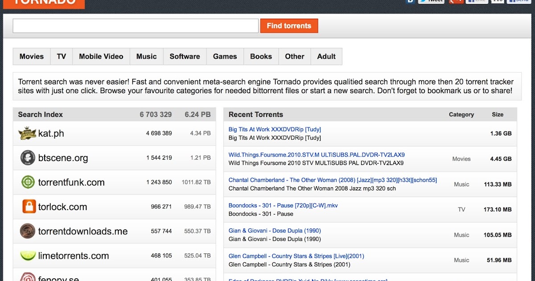Click the TV category in Boondocks row
The width and height of the screenshot is (535, 281).
(461, 210)
